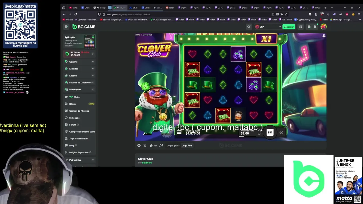Open Comprovadamente Justo page
Viewport: 363px width, 204px height.
click(80, 132)
